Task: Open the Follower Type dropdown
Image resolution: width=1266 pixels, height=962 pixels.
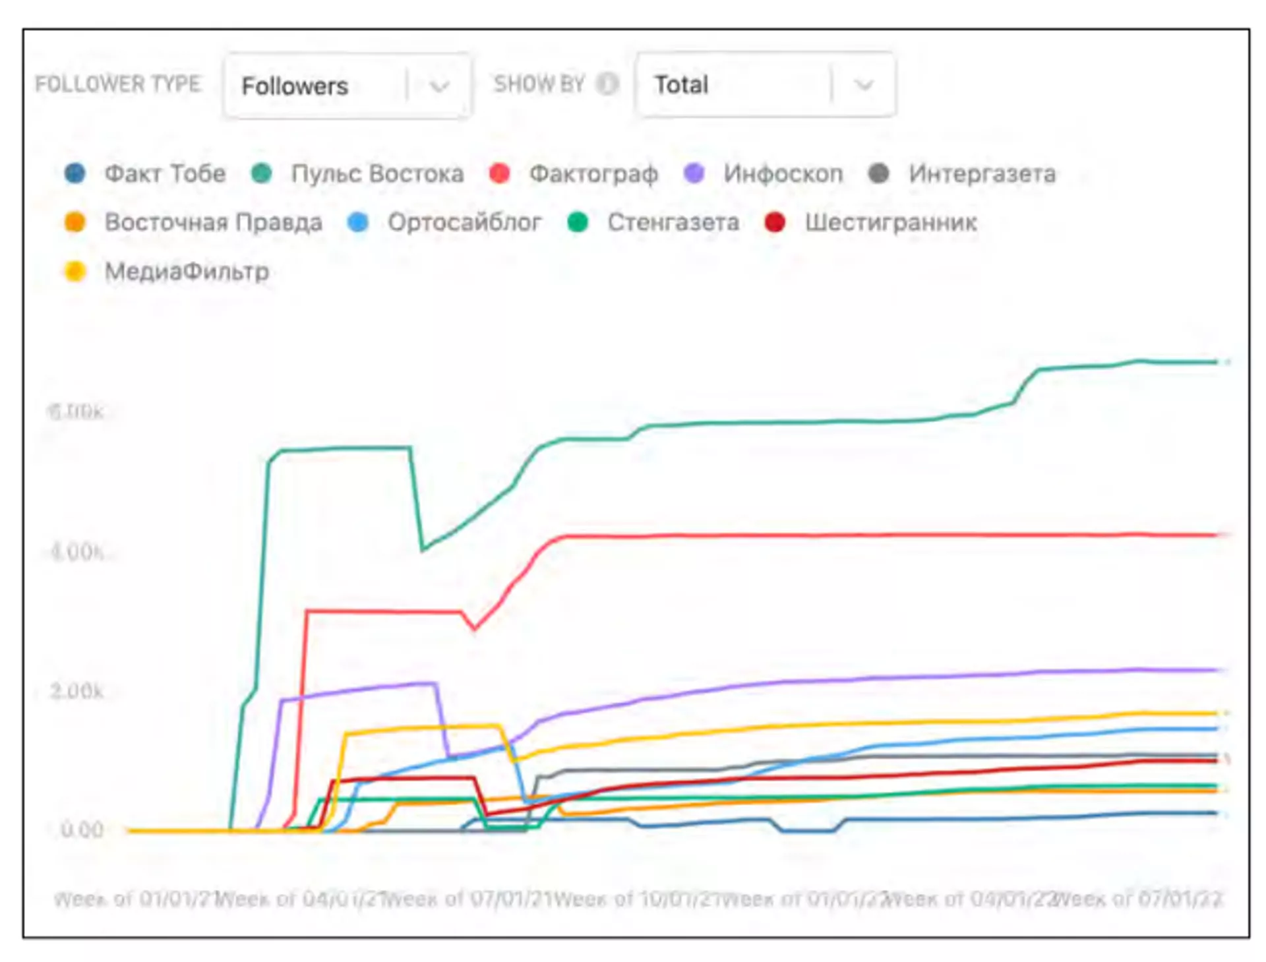Action: [316, 86]
